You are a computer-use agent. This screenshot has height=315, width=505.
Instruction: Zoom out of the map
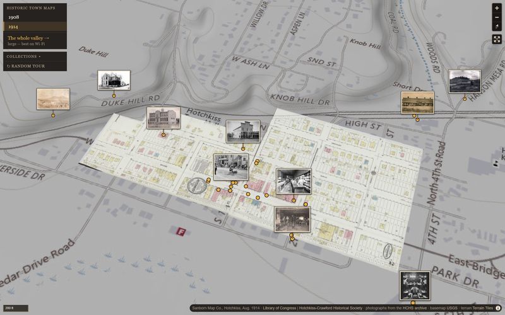(x=497, y=18)
